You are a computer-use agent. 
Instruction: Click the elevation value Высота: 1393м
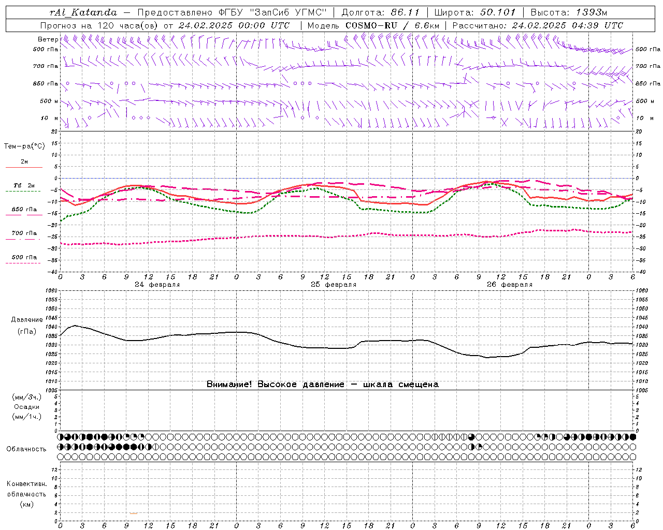(x=569, y=12)
